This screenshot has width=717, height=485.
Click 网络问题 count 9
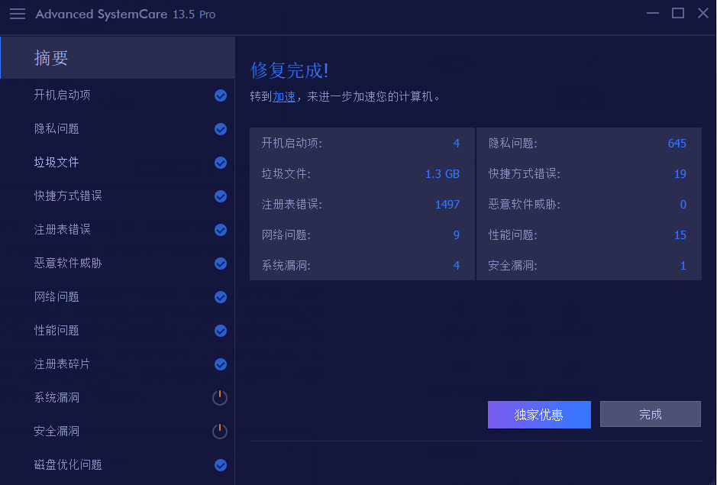coord(457,235)
